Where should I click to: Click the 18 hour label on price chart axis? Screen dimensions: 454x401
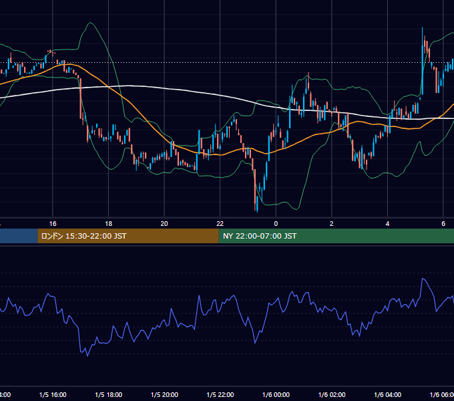(109, 224)
